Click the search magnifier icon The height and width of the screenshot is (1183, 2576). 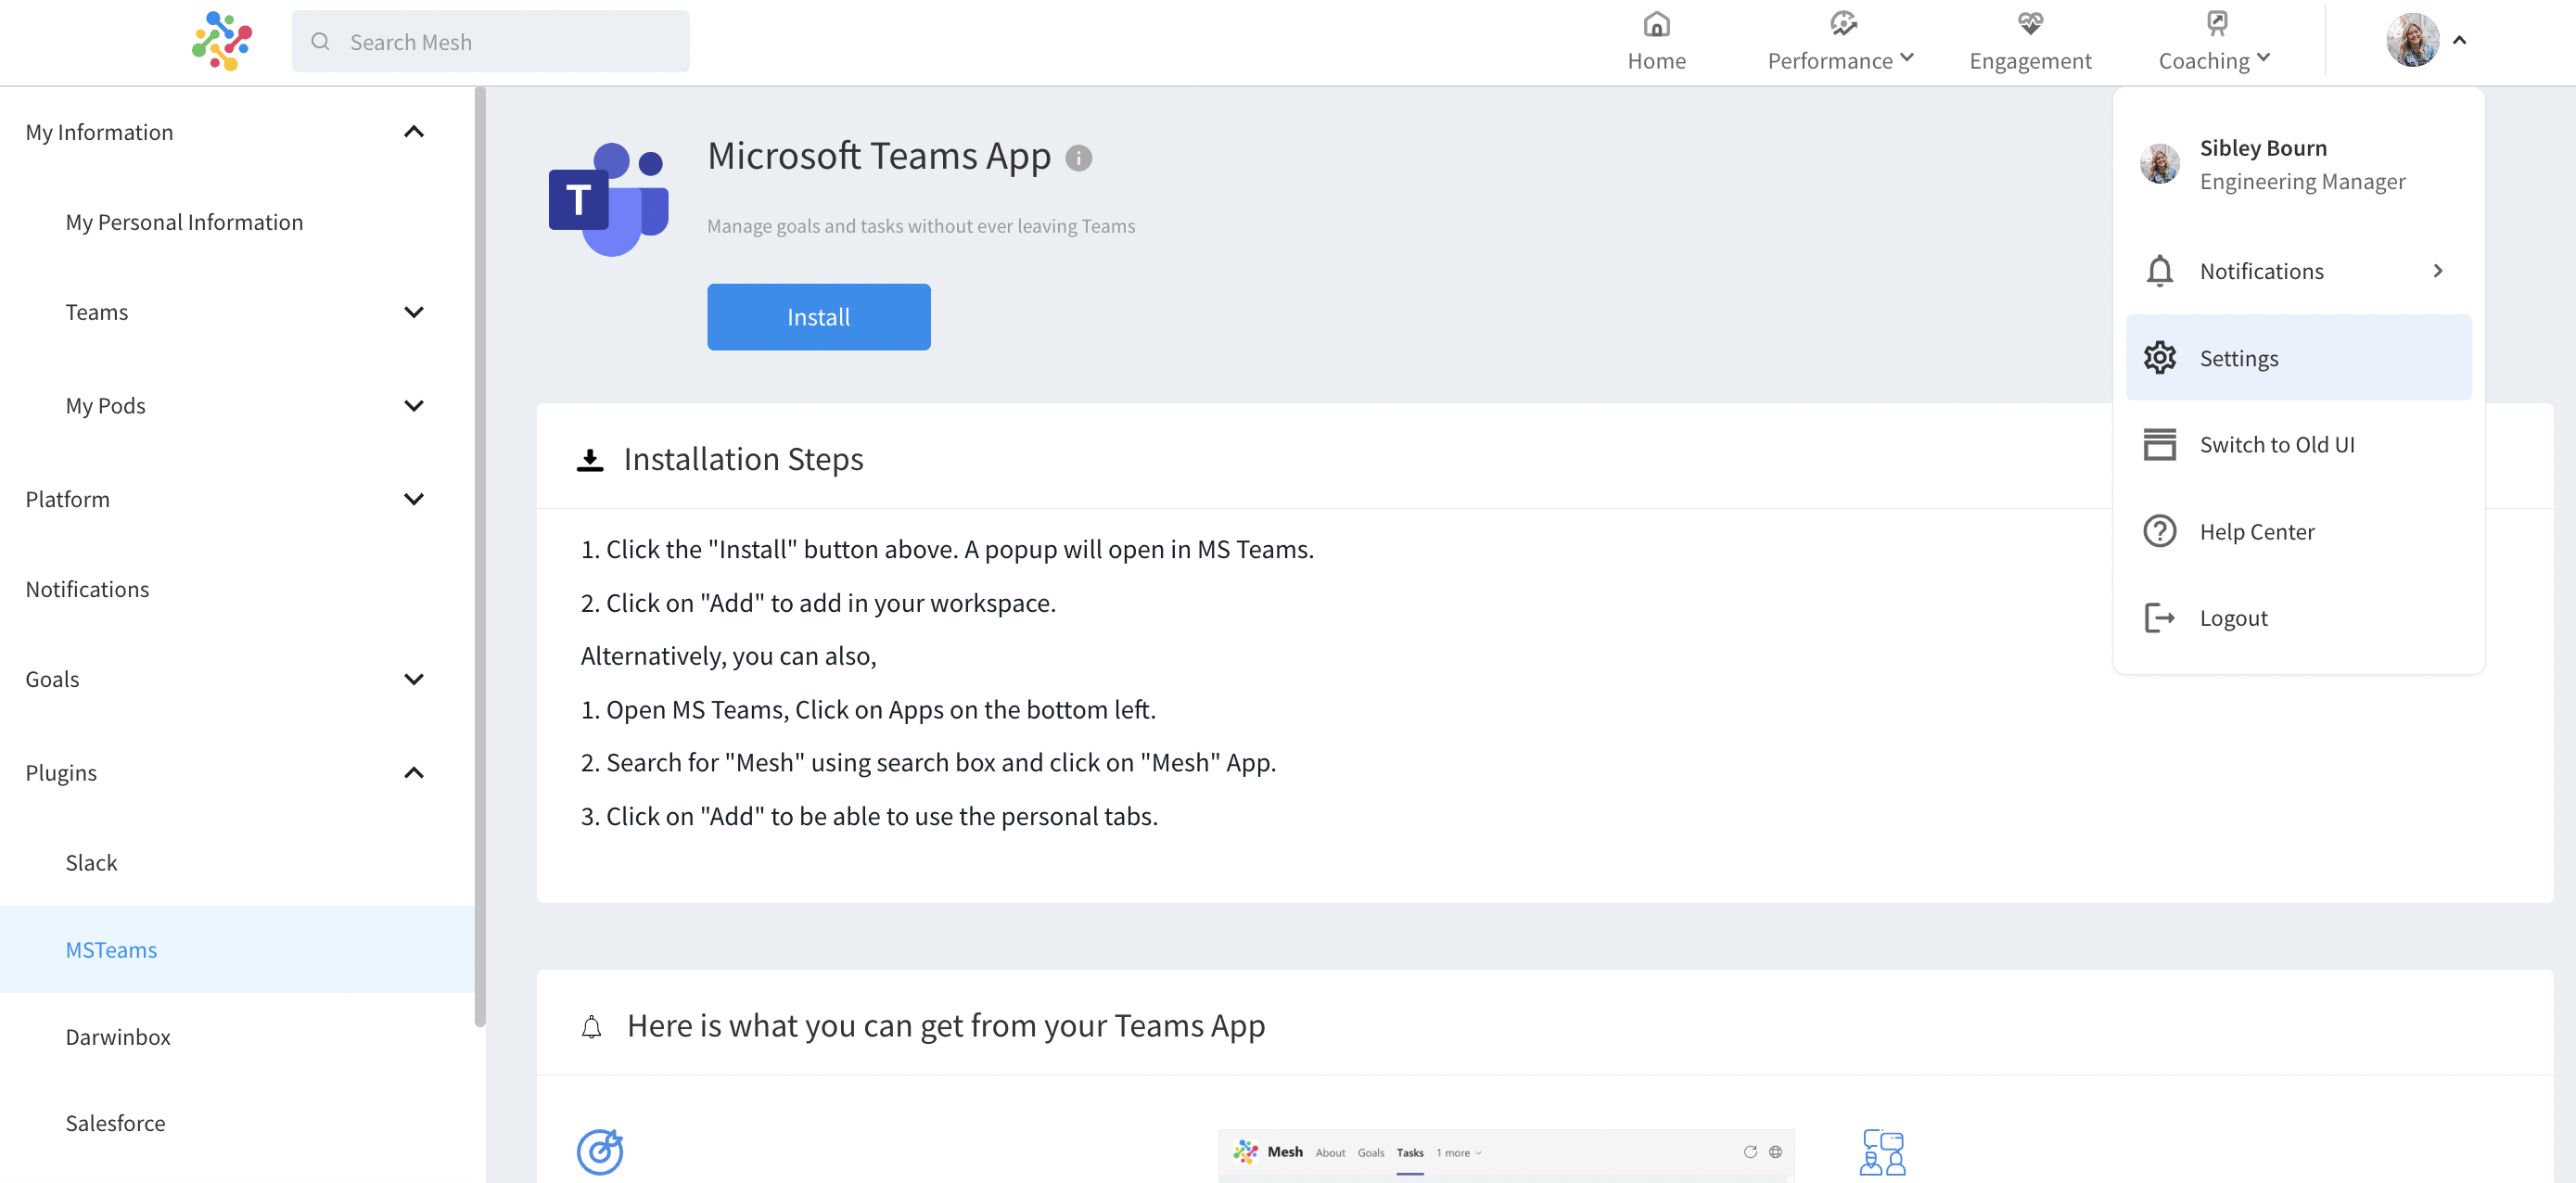[x=320, y=42]
